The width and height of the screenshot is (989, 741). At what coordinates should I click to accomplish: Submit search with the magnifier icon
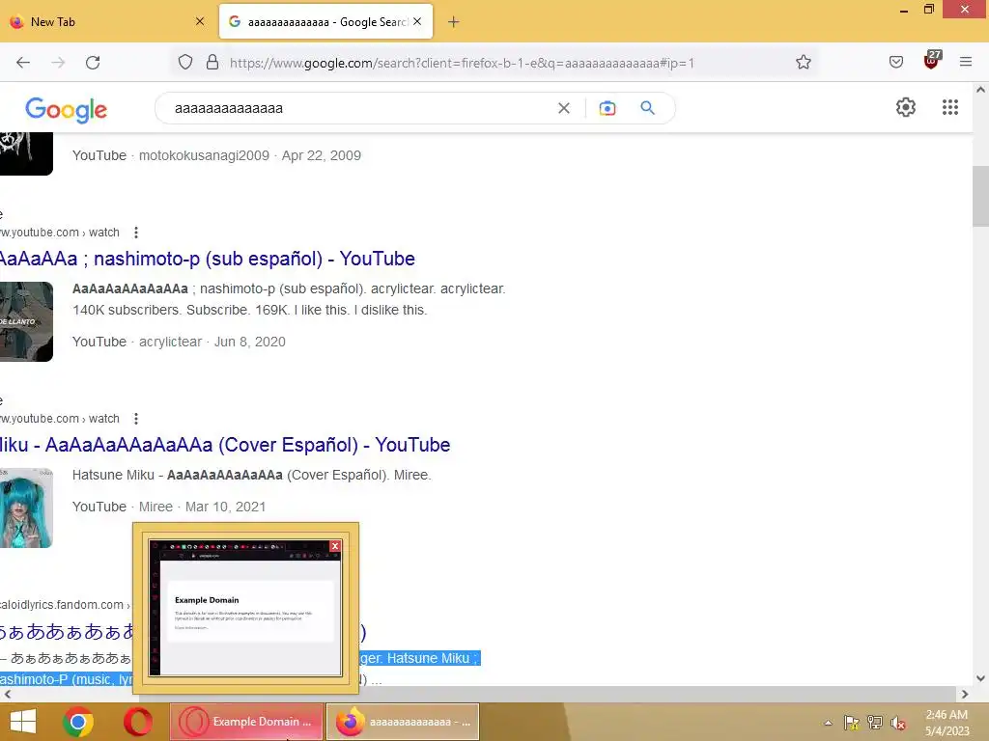(647, 108)
